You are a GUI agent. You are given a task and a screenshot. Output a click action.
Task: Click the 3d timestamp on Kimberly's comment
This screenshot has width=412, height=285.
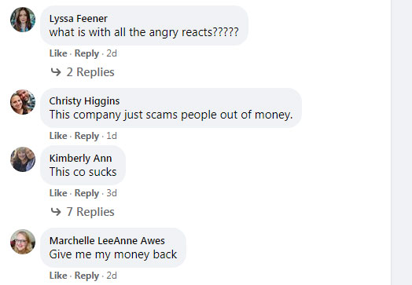click(112, 193)
